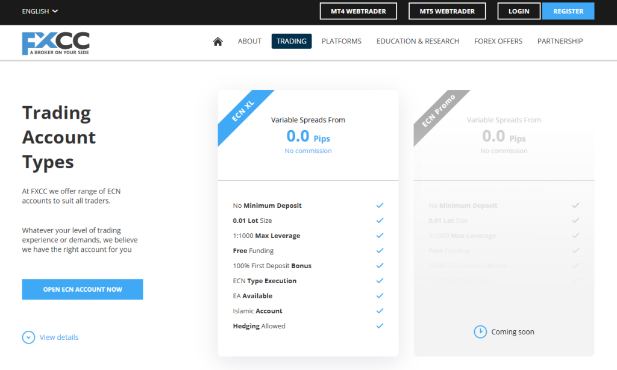Select the FXCC logo
The width and height of the screenshot is (617, 370).
55,42
